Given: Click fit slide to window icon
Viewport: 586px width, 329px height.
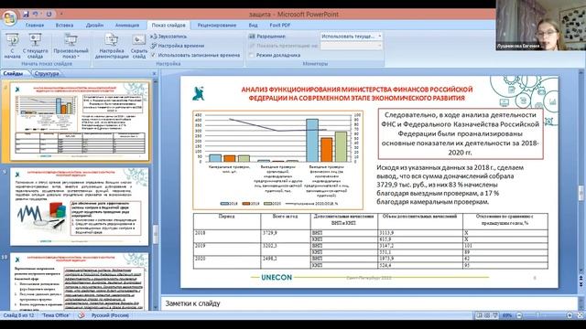Looking at the screenshot, I should click(x=580, y=315).
